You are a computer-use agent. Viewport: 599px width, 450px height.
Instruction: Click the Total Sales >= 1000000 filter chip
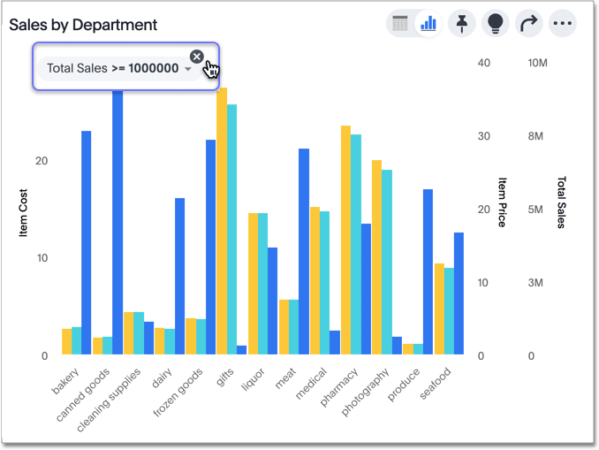(112, 68)
